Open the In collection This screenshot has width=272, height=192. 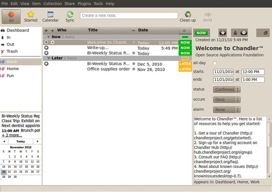point(8,37)
